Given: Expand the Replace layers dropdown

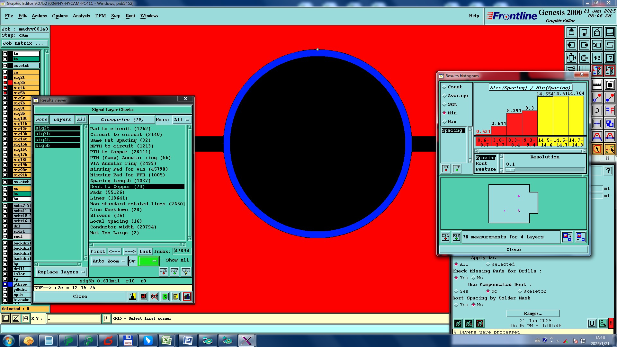Looking at the screenshot, I should pos(61,272).
